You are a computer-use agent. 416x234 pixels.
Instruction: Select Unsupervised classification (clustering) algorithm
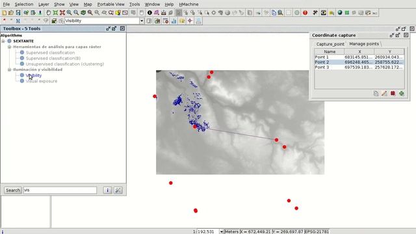[x=65, y=64]
